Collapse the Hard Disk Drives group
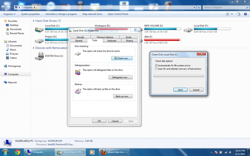This screenshot has width=250, height=156. 33,21
